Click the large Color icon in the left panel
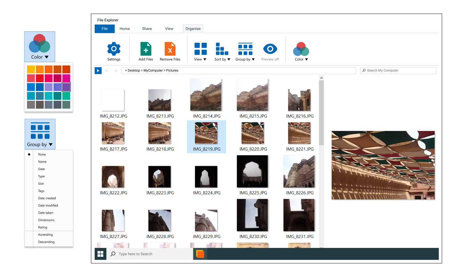This screenshot has height=278, width=458. 39,43
